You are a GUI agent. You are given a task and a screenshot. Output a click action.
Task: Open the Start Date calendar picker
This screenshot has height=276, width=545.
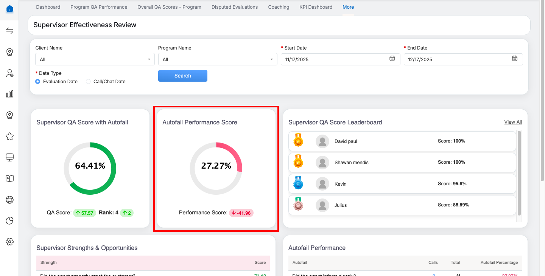[392, 59]
